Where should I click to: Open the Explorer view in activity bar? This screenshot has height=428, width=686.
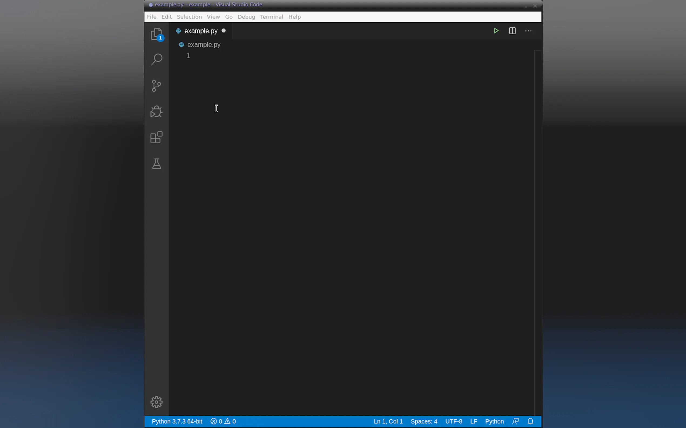[156, 34]
